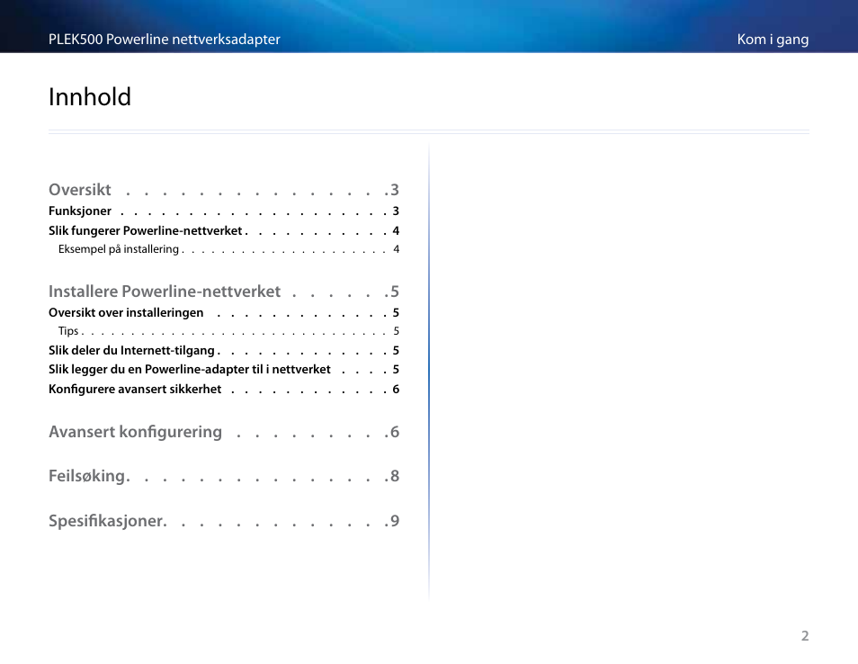The width and height of the screenshot is (858, 664).
Task: Jump to the Funksjoner section
Action: 224,211
